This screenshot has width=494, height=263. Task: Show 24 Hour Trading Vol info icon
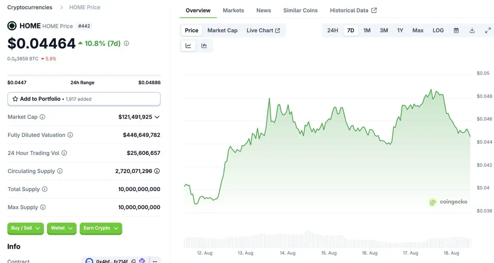point(64,153)
